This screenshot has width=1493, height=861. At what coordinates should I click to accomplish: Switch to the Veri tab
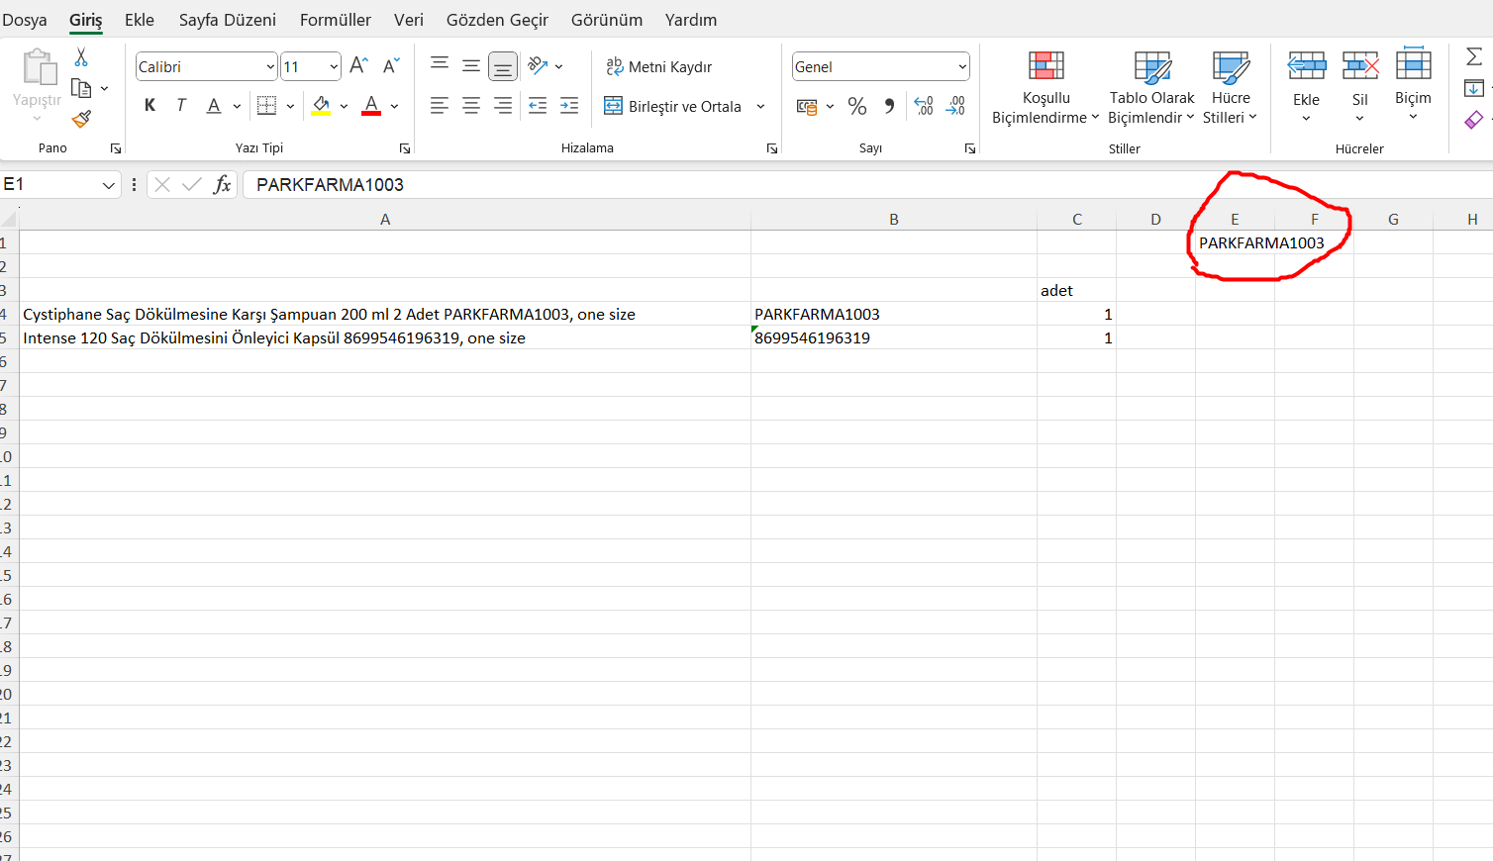409,20
